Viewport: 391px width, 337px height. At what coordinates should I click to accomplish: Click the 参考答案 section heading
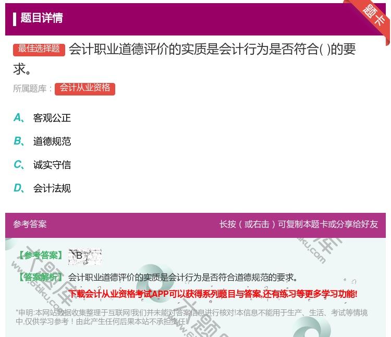(x=30, y=224)
